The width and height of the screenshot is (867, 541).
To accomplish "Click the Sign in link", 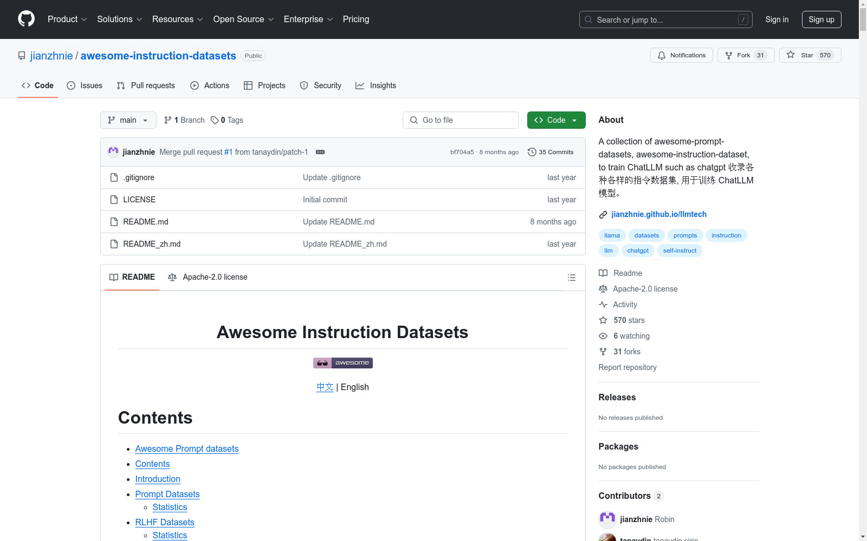I will click(777, 19).
